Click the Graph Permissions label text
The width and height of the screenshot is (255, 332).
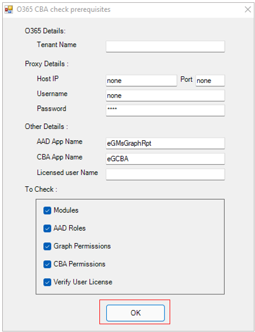coord(82,246)
